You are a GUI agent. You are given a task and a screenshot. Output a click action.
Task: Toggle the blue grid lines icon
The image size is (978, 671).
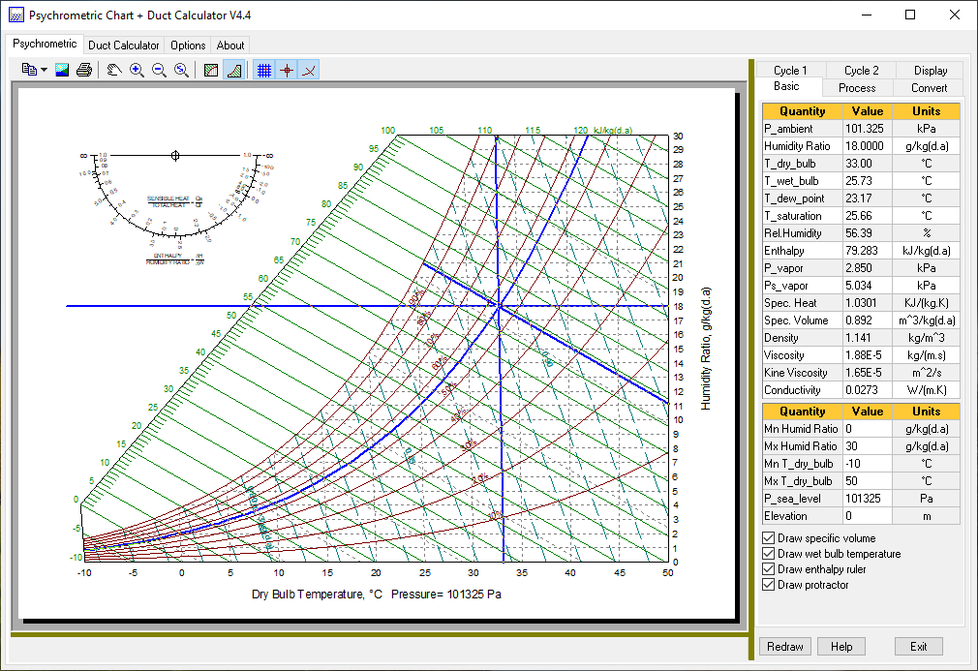[264, 70]
